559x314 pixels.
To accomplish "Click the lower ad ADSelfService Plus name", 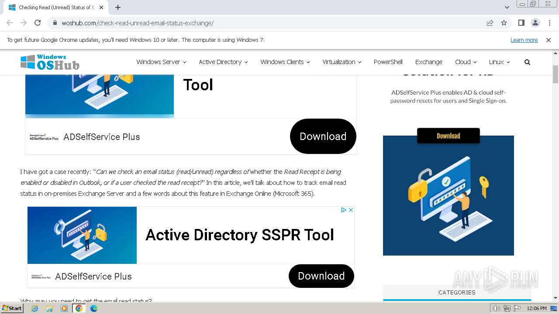I will (93, 276).
